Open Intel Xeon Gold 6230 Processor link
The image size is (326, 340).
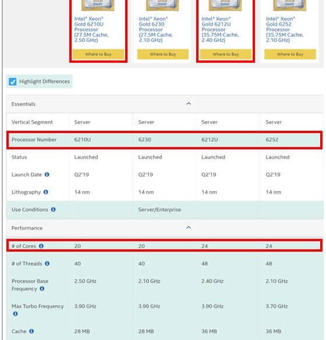156,30
